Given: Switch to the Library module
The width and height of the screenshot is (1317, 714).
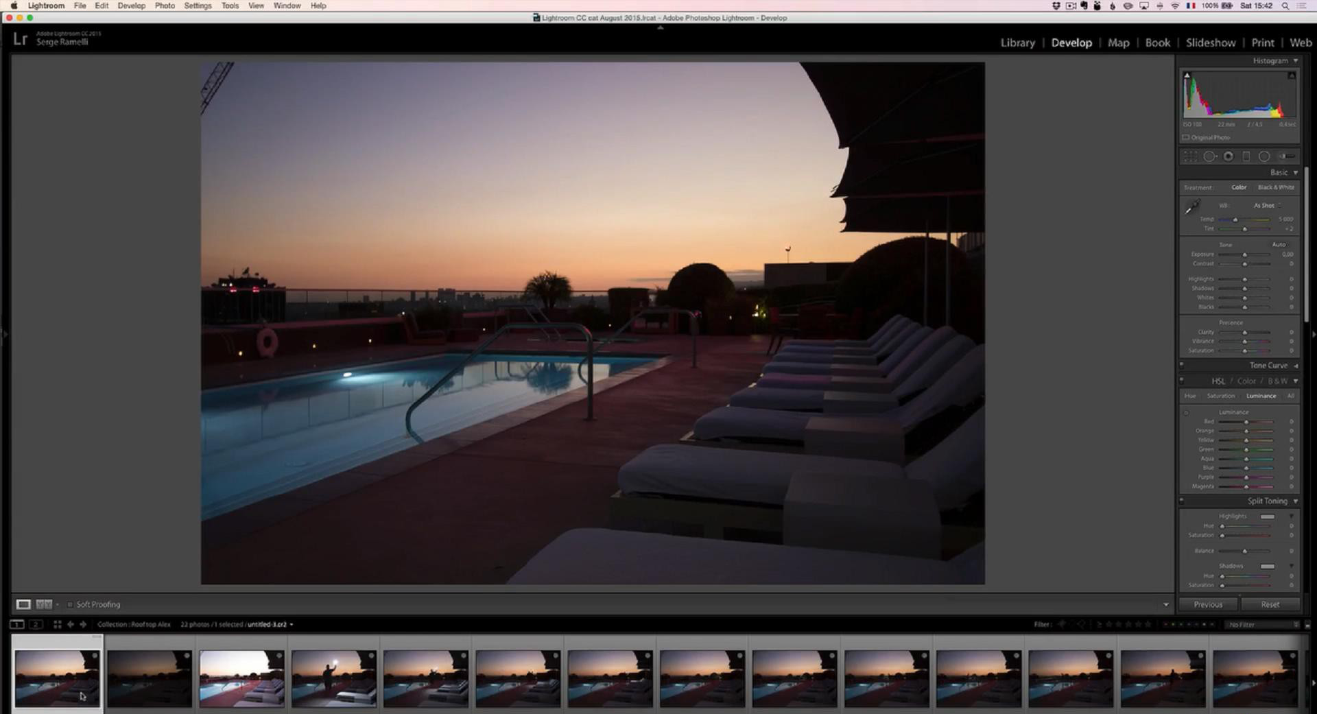Looking at the screenshot, I should click(1017, 43).
